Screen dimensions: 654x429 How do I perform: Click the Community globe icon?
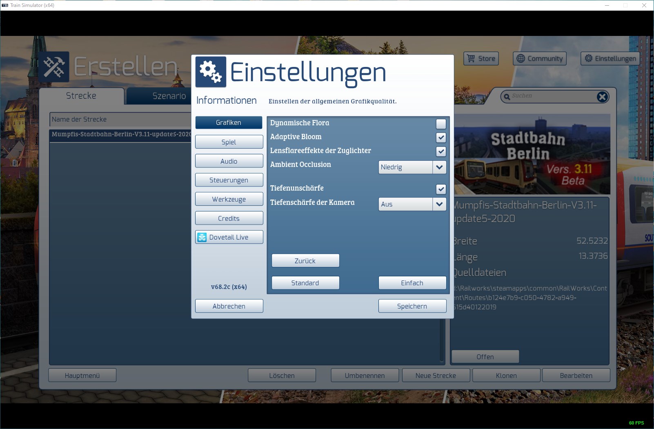521,58
